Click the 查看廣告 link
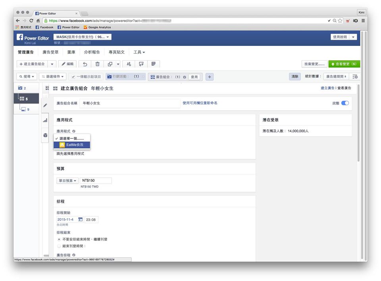The height and width of the screenshot is (281, 381). [x=344, y=88]
